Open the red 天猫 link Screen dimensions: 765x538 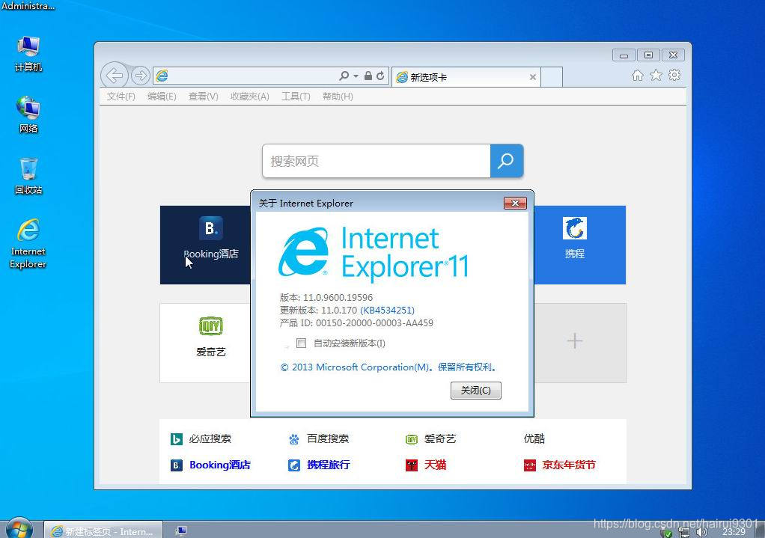pyautogui.click(x=435, y=465)
